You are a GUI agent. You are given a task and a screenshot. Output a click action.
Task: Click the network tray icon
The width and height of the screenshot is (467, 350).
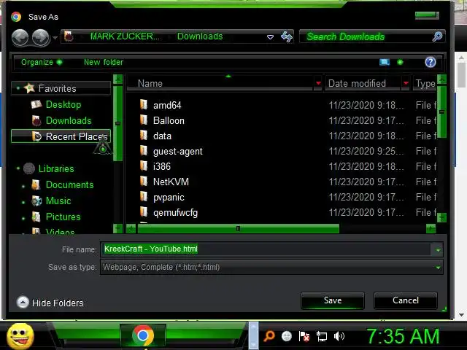(322, 337)
